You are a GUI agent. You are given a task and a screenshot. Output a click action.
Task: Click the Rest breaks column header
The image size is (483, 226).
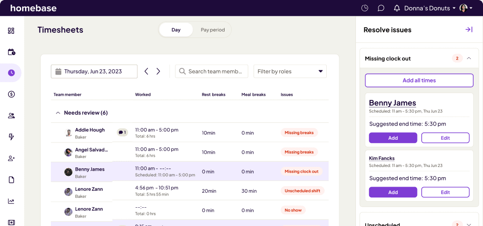point(213,94)
